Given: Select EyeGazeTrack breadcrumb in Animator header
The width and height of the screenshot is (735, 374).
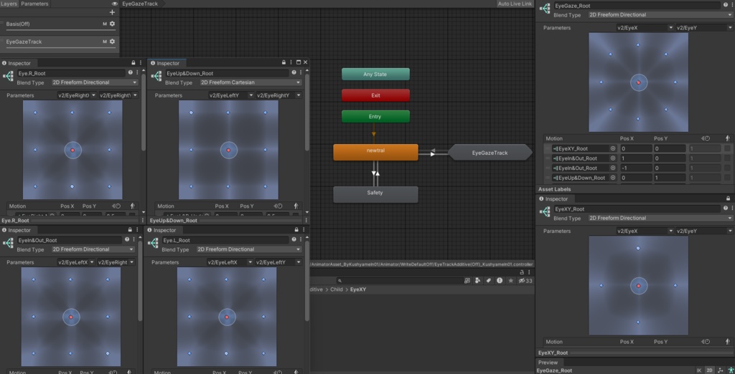Looking at the screenshot, I should tap(140, 4).
